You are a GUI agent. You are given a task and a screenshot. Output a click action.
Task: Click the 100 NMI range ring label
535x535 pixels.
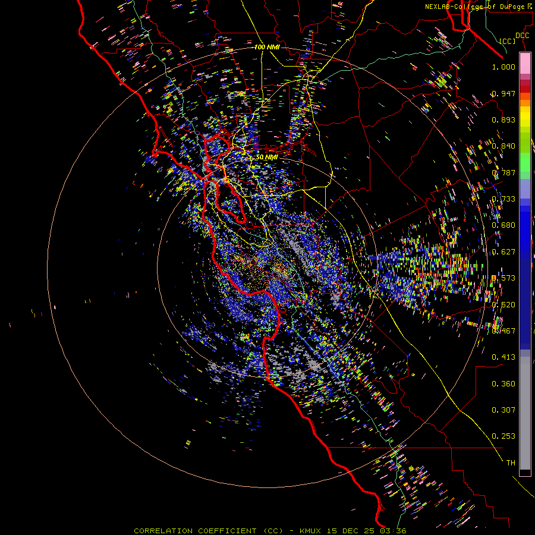(x=267, y=47)
